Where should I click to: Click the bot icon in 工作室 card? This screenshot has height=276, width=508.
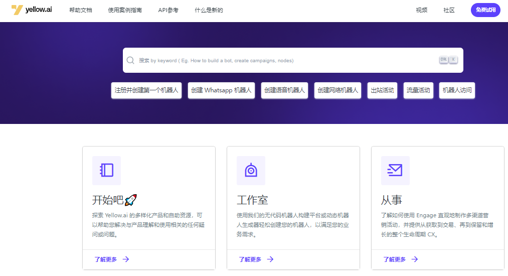point(251,170)
